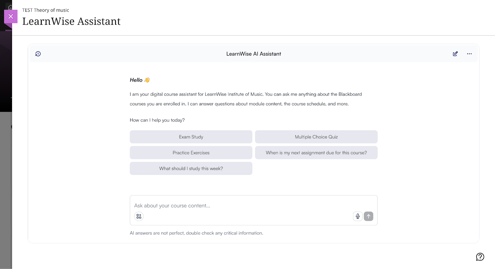Open the tools grid icon in message box

139,216
